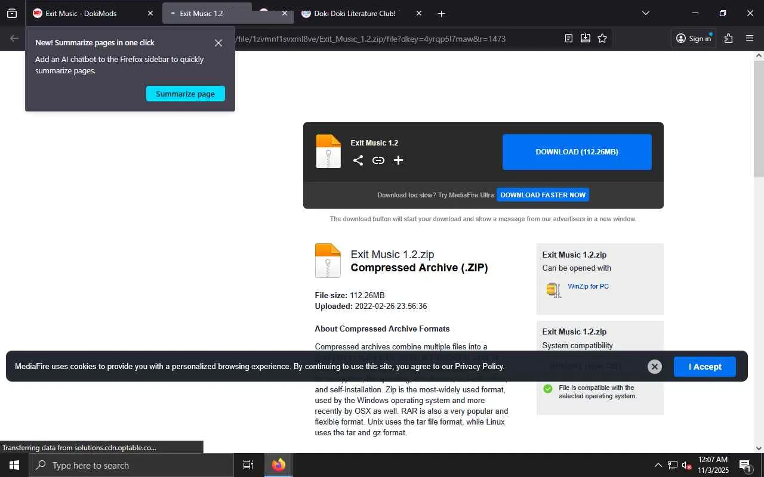Open Task View on the taskbar
Image resolution: width=764 pixels, height=477 pixels.
[x=248, y=465]
